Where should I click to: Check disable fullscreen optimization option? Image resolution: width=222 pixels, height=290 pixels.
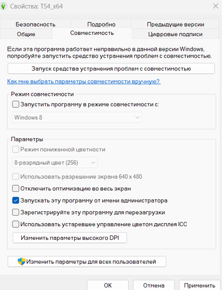point(16,188)
